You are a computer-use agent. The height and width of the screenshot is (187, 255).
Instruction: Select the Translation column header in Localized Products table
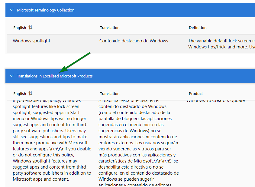click(x=110, y=94)
